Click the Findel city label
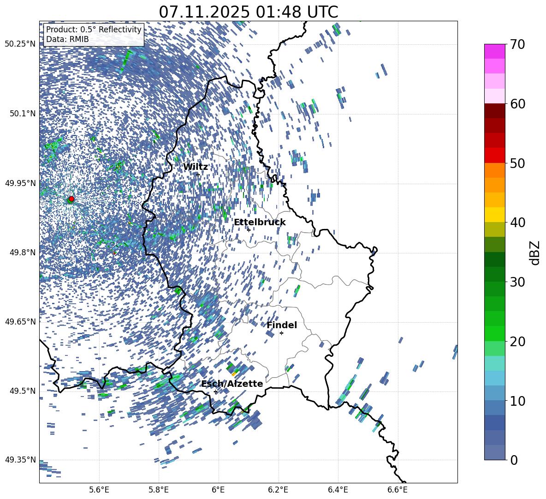546x499 pixels. 282,325
